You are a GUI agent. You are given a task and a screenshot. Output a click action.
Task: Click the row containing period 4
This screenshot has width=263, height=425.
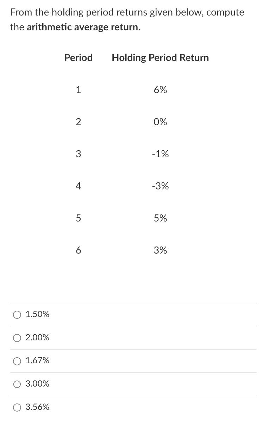tap(120, 186)
